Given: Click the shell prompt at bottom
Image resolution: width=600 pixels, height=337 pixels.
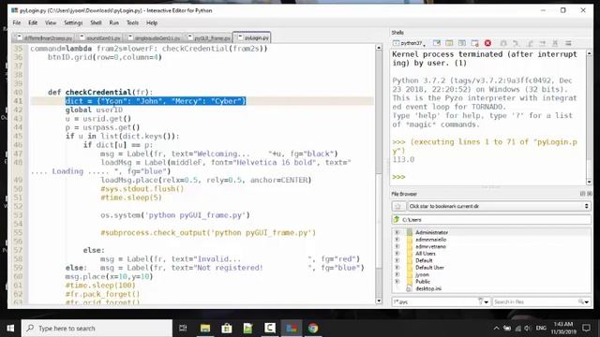Looking at the screenshot, I should (398, 177).
